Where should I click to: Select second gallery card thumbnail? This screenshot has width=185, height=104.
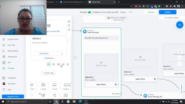tap(53, 64)
